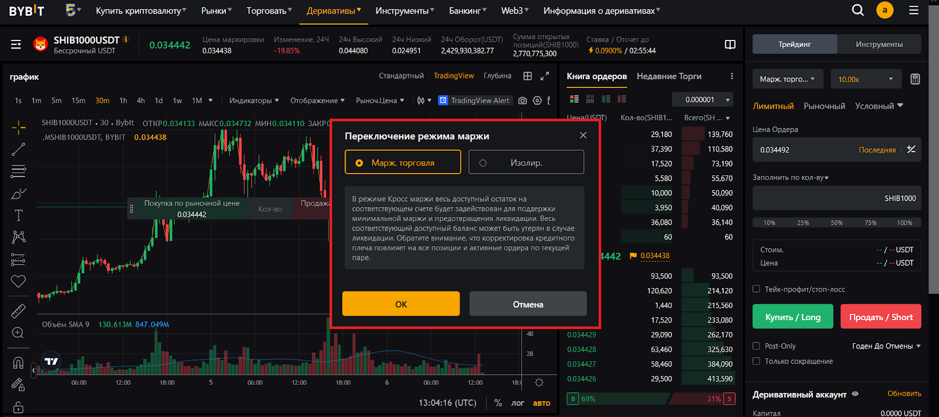Show sell-only order book view
The width and height of the screenshot is (939, 417).
point(622,99)
